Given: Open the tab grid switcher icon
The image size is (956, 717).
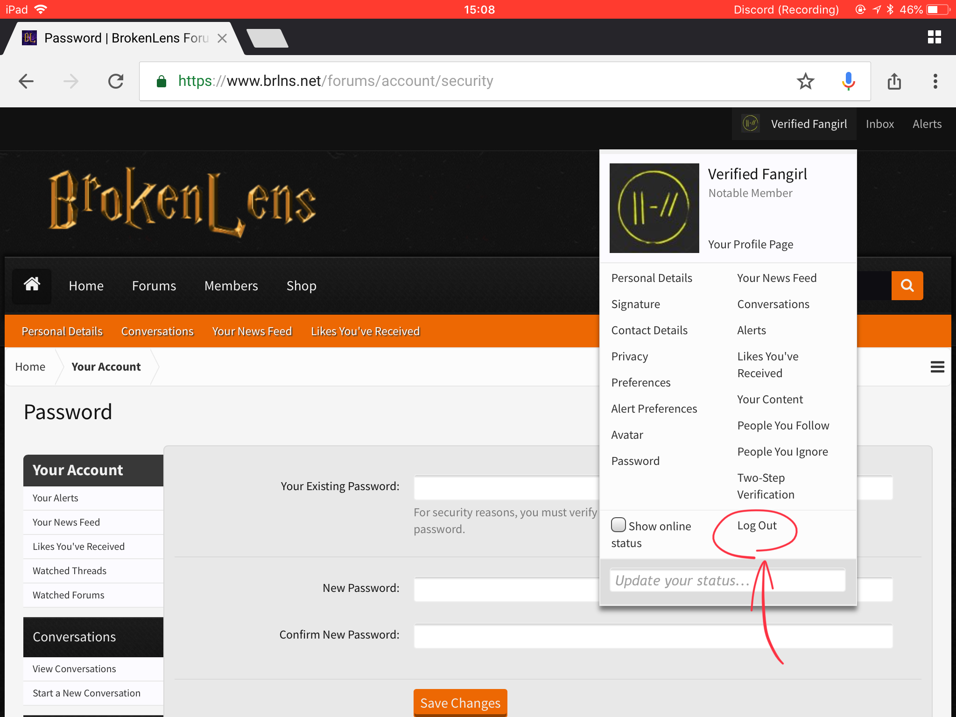Looking at the screenshot, I should point(935,37).
